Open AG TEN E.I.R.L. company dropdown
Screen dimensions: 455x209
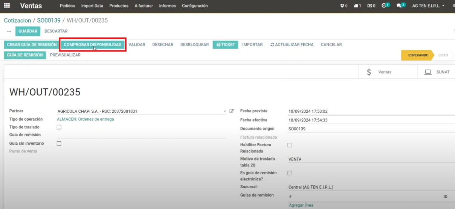tap(428, 6)
